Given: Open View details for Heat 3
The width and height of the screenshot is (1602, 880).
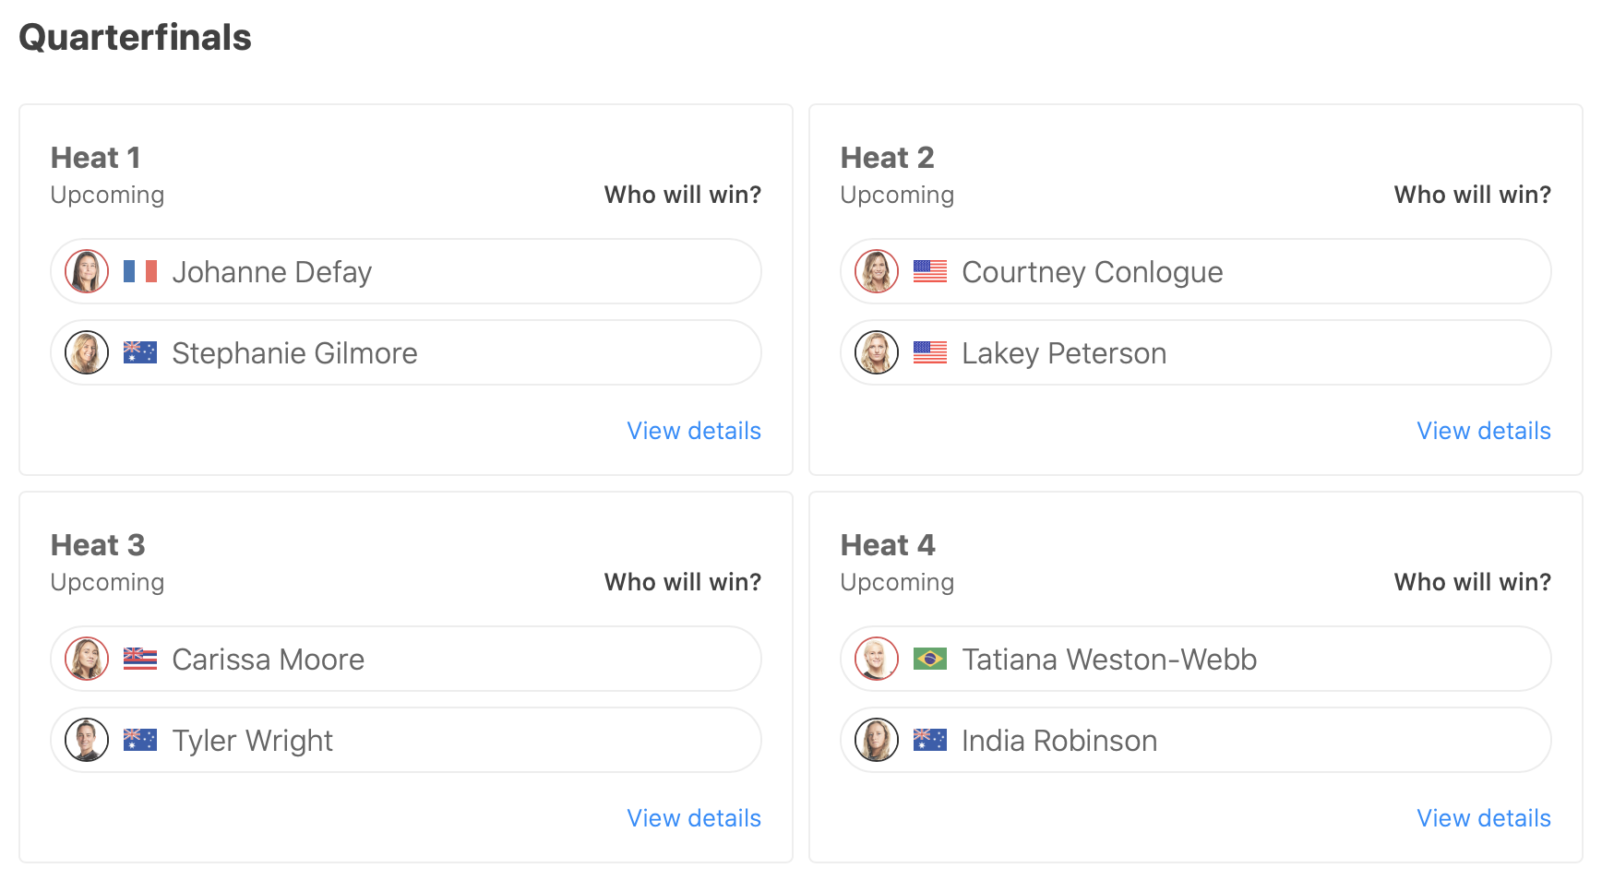Looking at the screenshot, I should point(694,818).
